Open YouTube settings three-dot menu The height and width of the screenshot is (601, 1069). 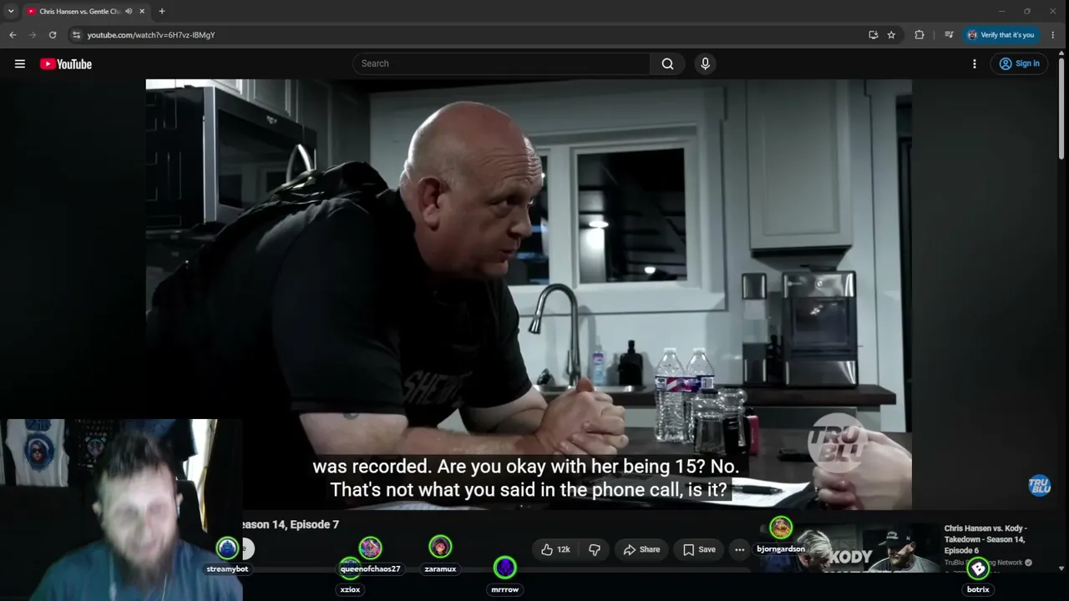pos(975,63)
